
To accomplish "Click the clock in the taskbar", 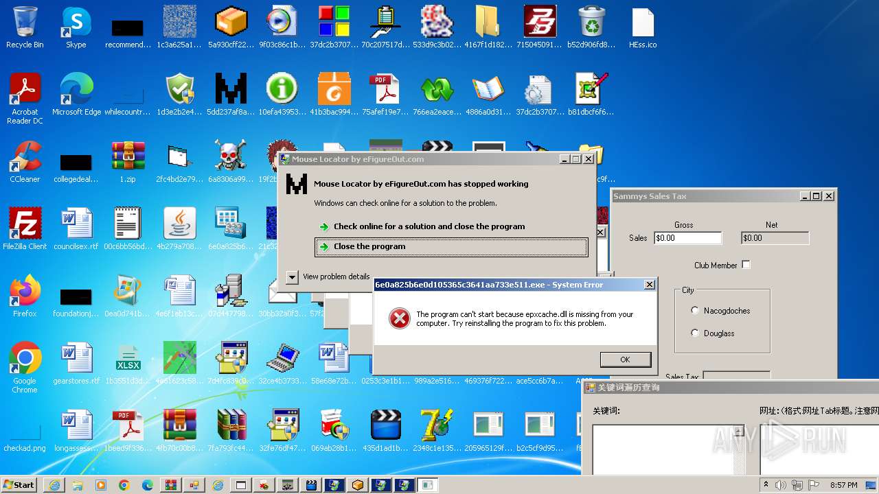I will coord(843,485).
